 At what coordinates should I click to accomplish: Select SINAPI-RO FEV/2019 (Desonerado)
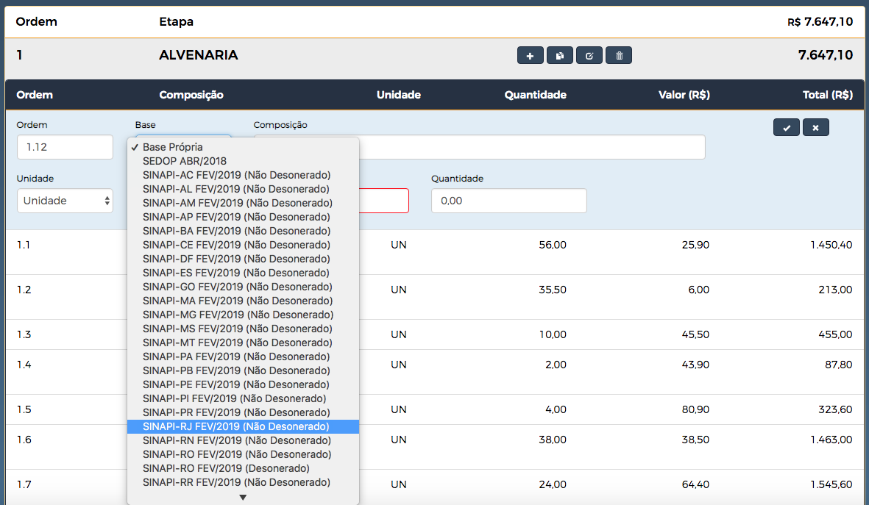click(244, 468)
